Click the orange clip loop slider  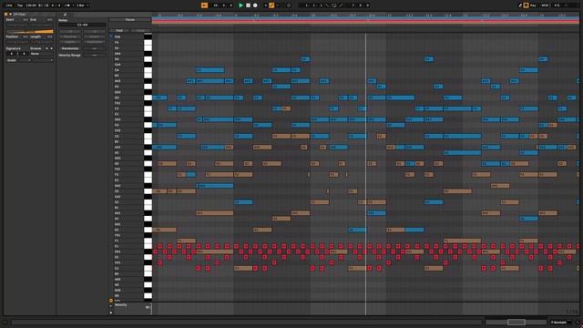[x=29, y=32]
